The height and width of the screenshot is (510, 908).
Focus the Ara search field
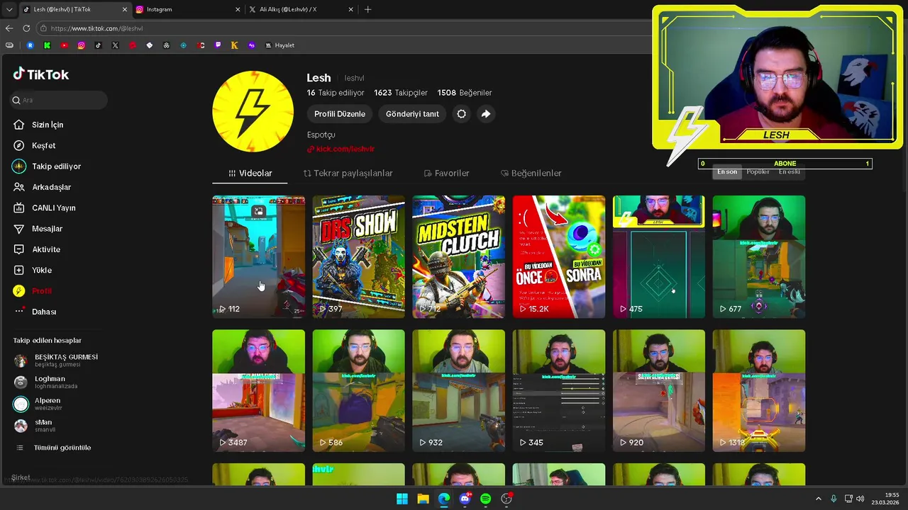tap(59, 101)
